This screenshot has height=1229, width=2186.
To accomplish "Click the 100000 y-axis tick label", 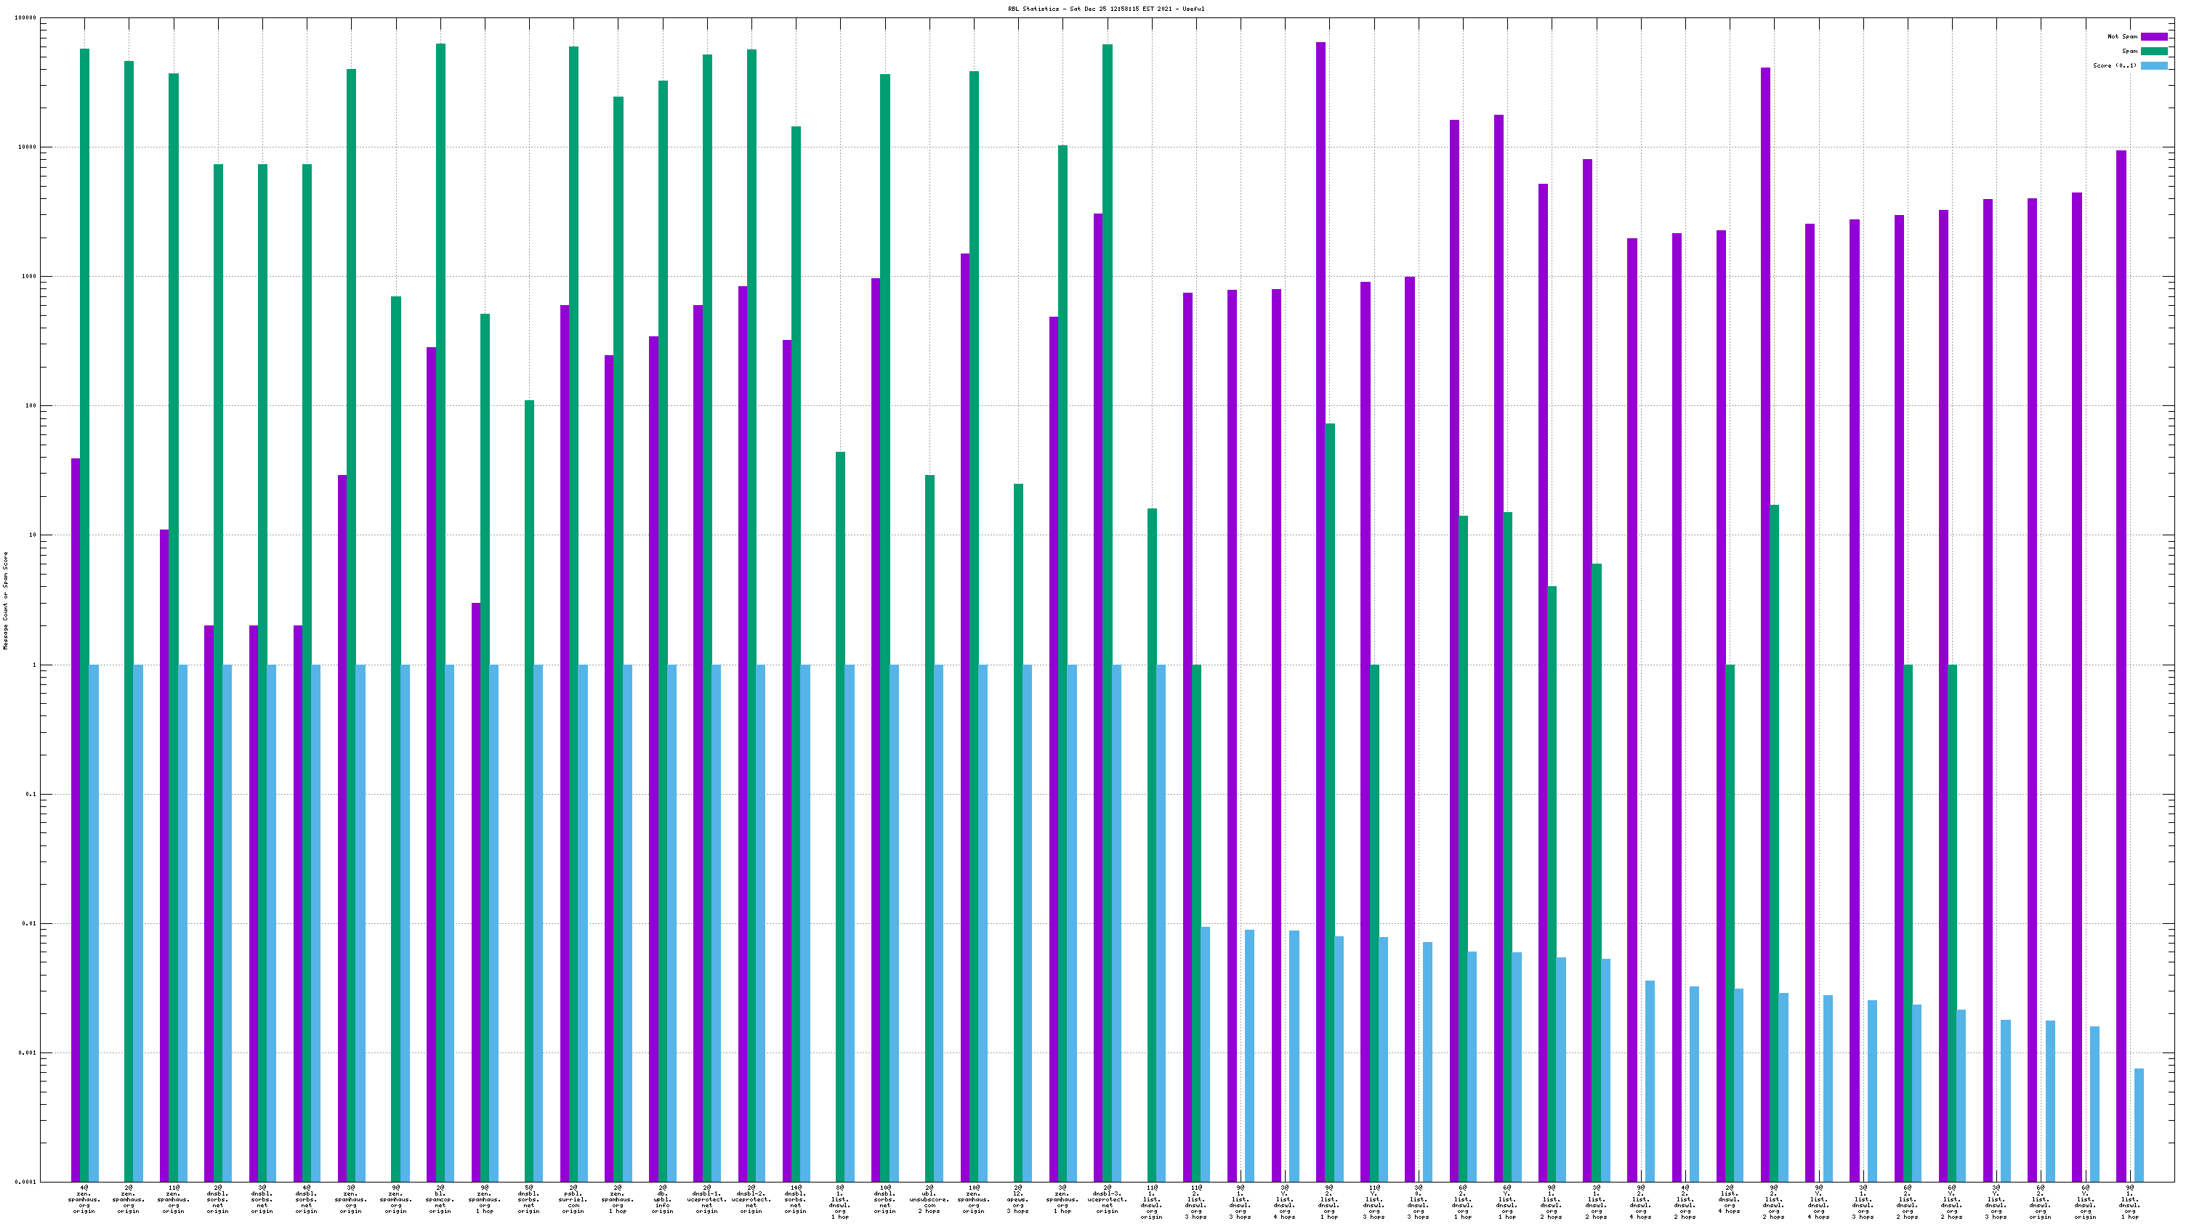I will coord(25,18).
